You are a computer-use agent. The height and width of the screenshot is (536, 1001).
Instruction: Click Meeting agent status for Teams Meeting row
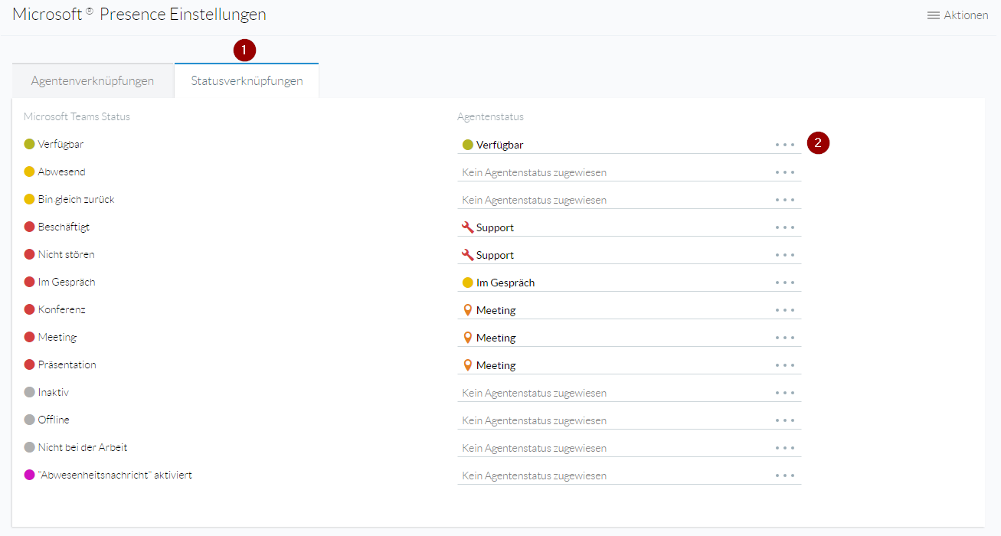point(630,338)
